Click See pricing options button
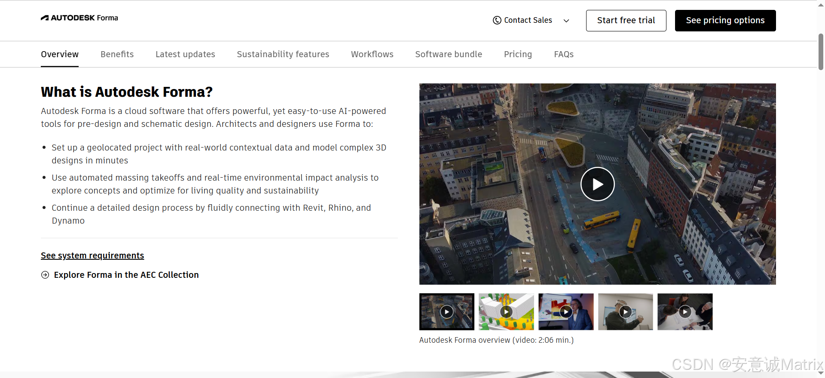Screen dimensions: 825x378 [x=725, y=21]
